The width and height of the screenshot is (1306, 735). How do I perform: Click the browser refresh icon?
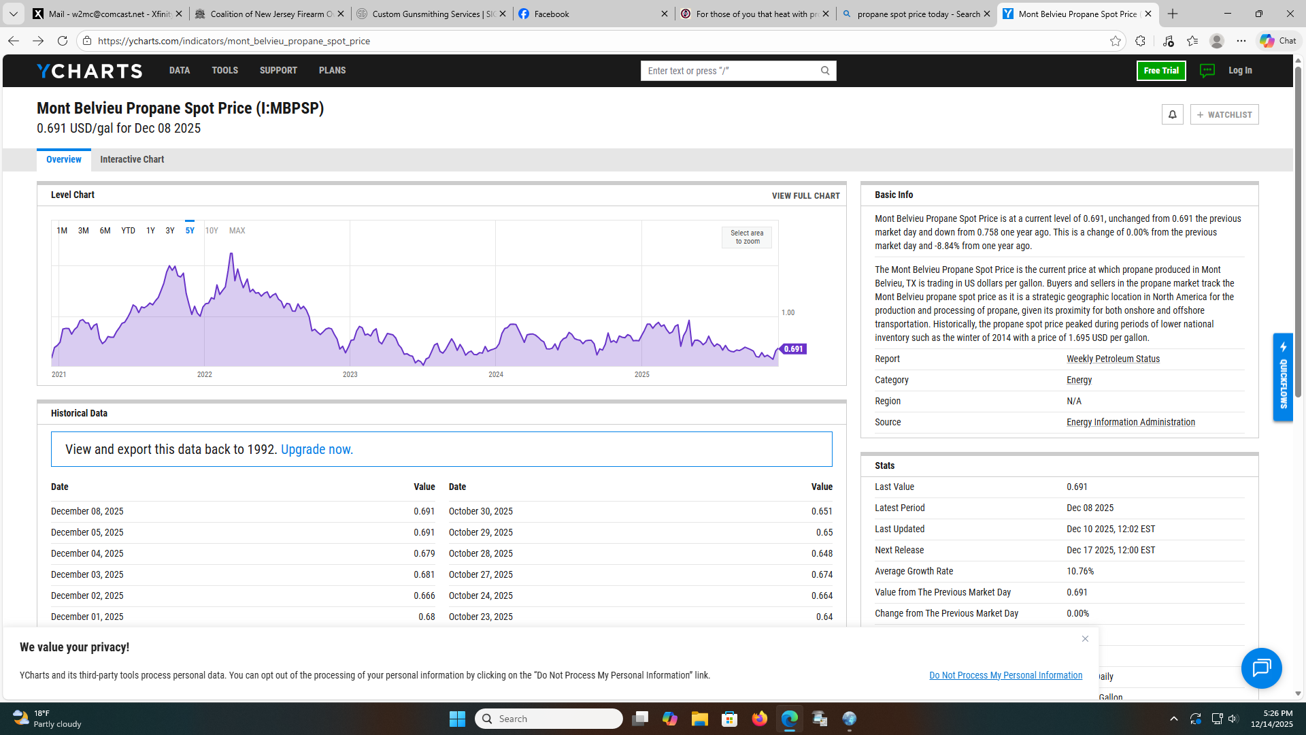(x=63, y=41)
